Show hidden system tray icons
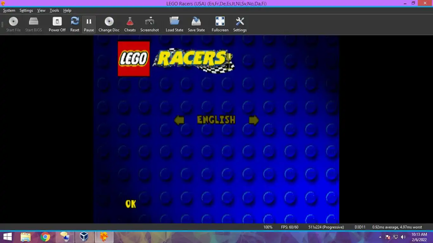This screenshot has width=433, height=243. [380, 237]
